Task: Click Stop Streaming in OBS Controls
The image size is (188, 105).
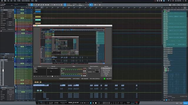Action: coord(106,68)
